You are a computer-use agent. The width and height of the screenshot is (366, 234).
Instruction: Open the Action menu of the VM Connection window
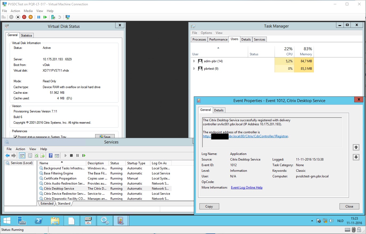pyautogui.click(x=15, y=11)
